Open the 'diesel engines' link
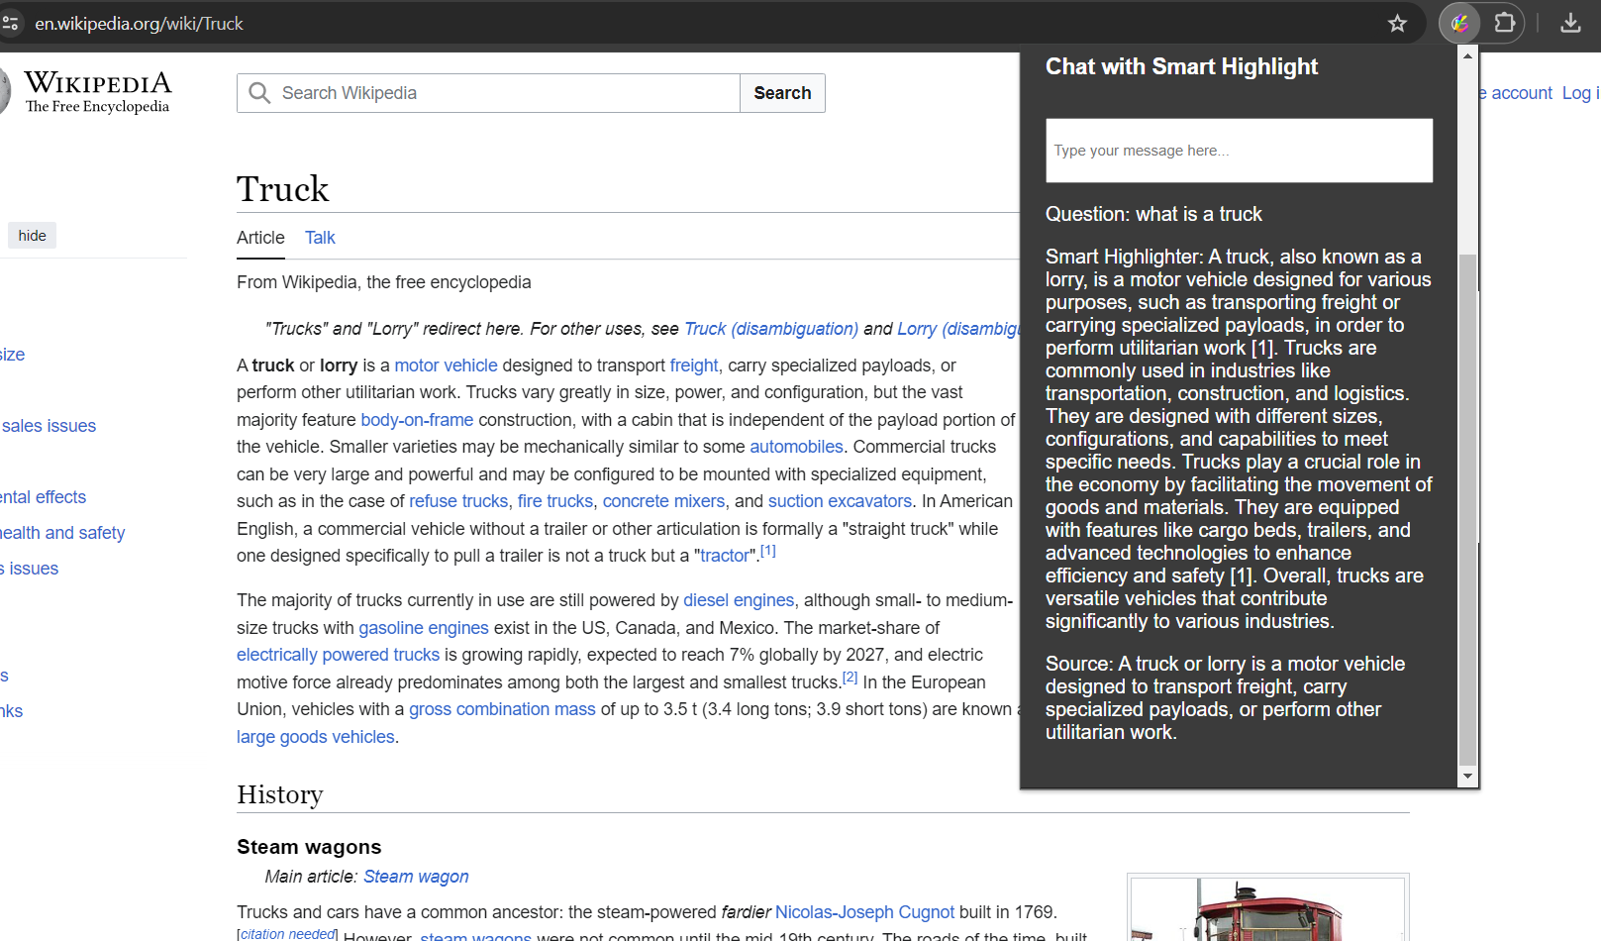Image resolution: width=1601 pixels, height=941 pixels. coord(739,600)
